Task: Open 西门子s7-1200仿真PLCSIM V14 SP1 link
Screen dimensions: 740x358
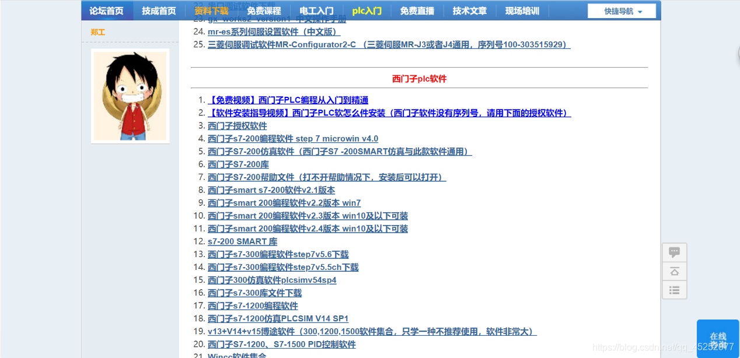Action: [x=278, y=318]
